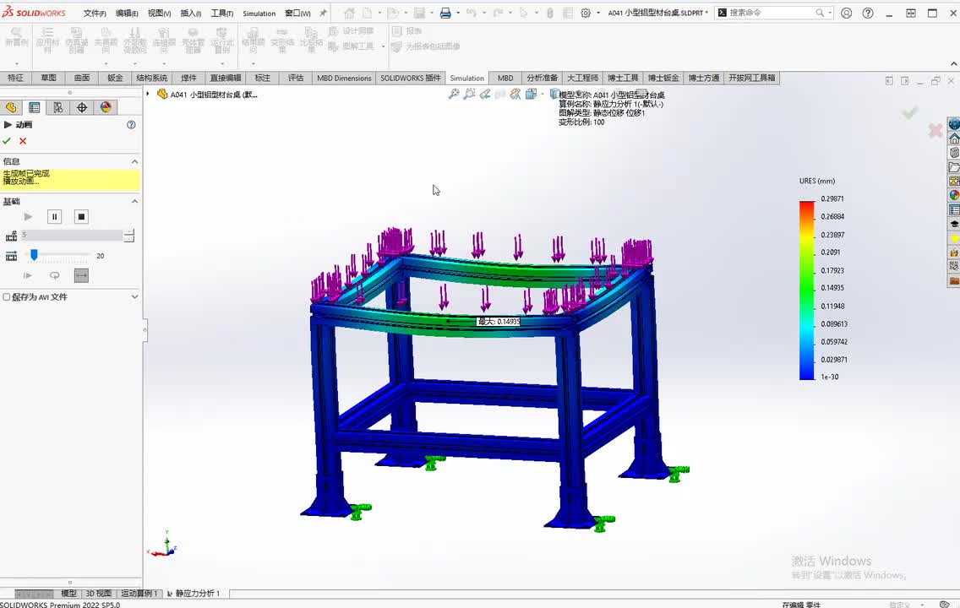Open the 视图(V) menu
Image resolution: width=960 pixels, height=608 pixels.
click(x=159, y=14)
